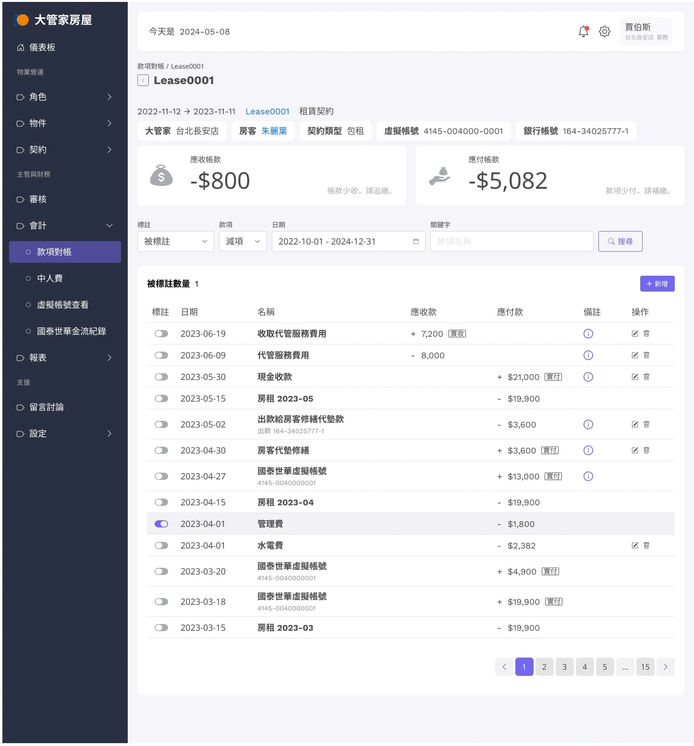Click the delete icon for 現金收款 row
The height and width of the screenshot is (746, 694).
pyautogui.click(x=646, y=377)
